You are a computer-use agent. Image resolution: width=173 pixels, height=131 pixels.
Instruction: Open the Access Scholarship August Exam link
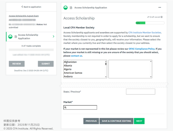click(24, 16)
